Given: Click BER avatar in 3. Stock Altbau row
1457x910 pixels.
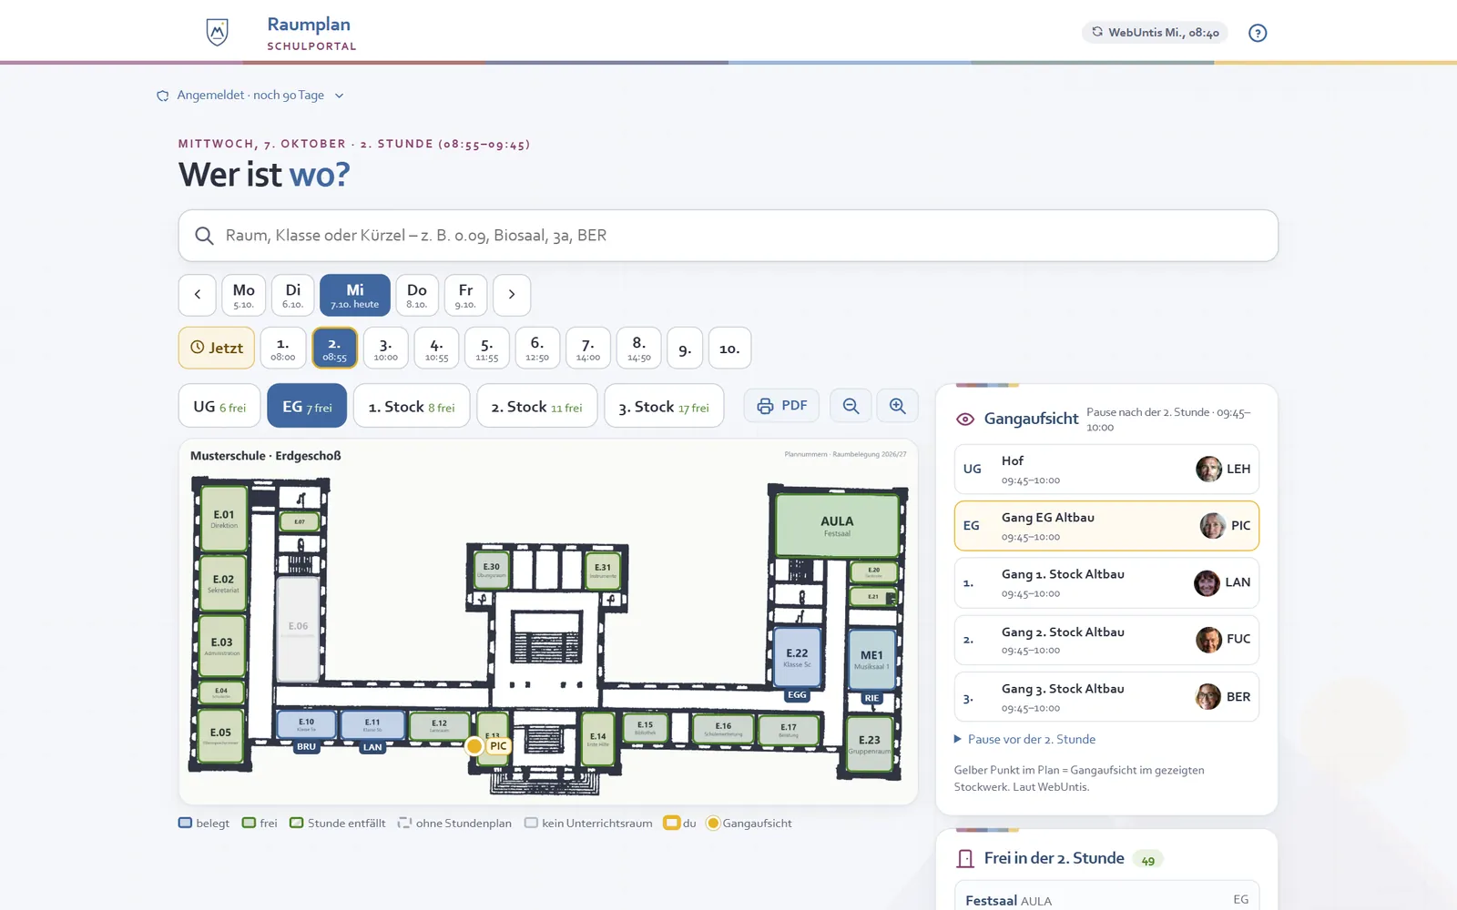Looking at the screenshot, I should [x=1207, y=697].
